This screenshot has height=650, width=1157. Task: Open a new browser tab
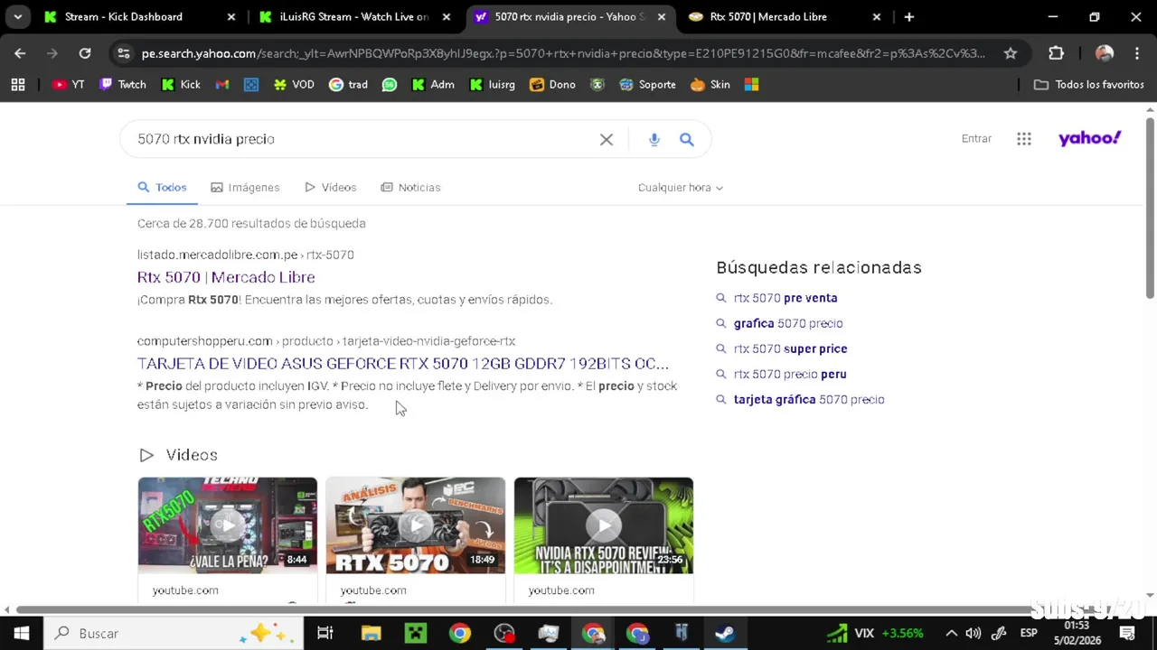(x=909, y=16)
